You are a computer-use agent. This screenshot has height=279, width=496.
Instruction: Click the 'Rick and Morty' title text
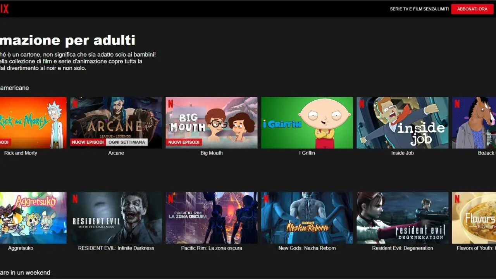pos(21,153)
